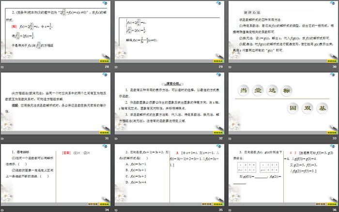Click the yellow navigation button on slide 28
This screenshot has width=339, height=212.
pos(105,61)
